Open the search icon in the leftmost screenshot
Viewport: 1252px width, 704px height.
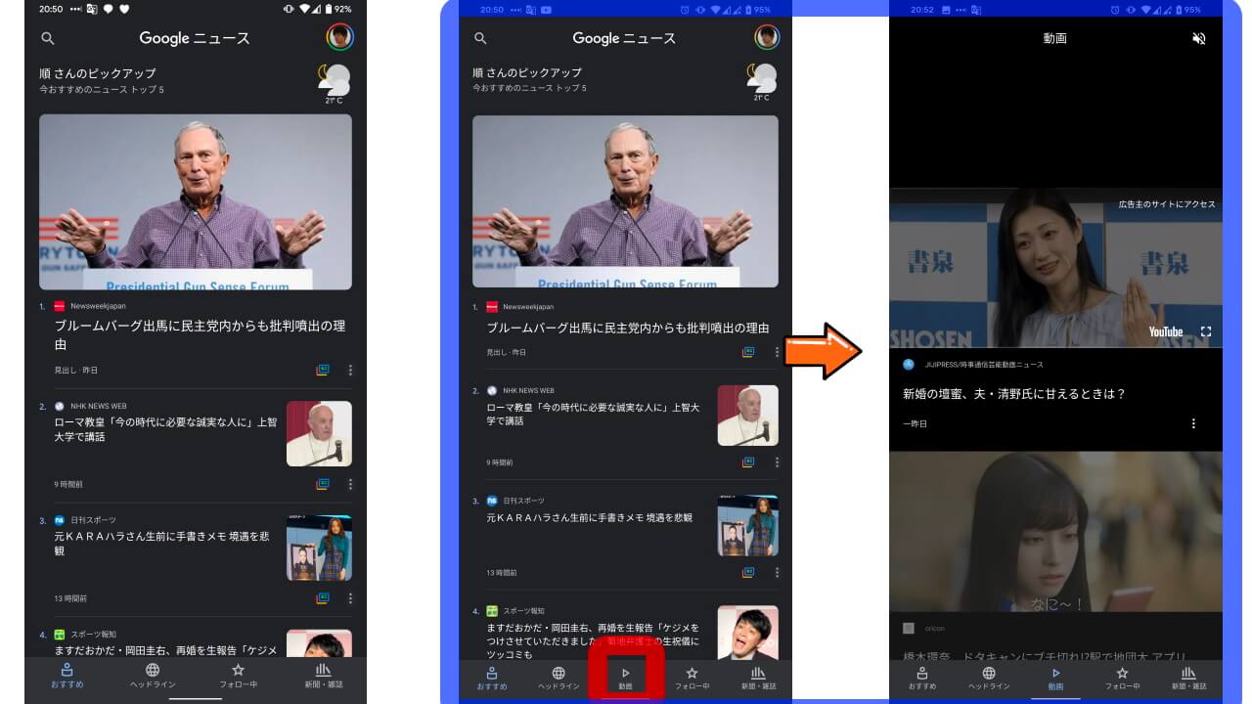(48, 38)
